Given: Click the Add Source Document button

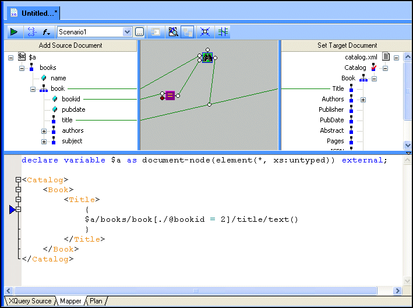Looking at the screenshot, I should point(70,45).
